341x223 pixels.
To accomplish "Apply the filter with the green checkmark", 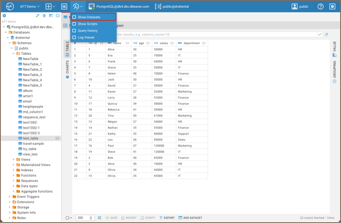I will (320, 34).
